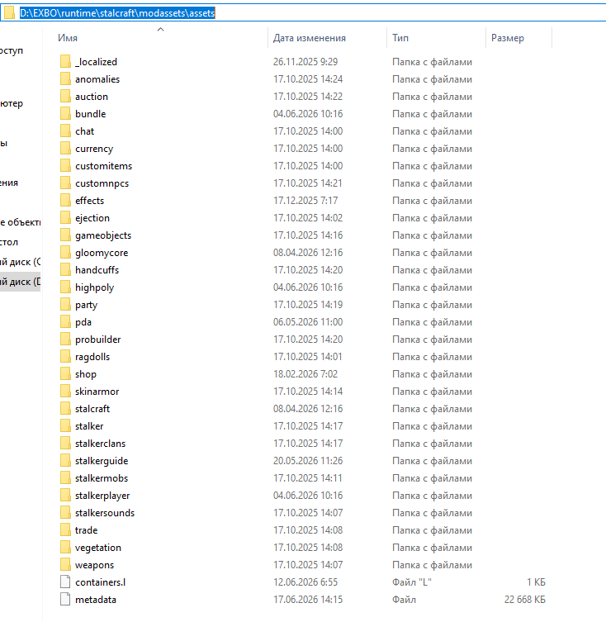Select the metadata file icon

click(65, 600)
